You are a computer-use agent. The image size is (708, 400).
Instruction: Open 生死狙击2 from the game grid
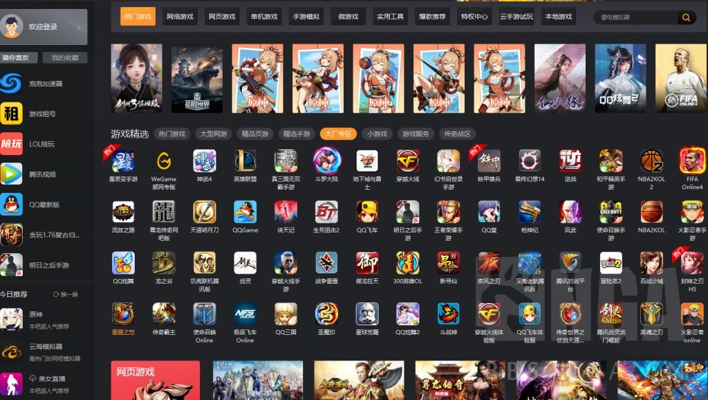point(326,212)
